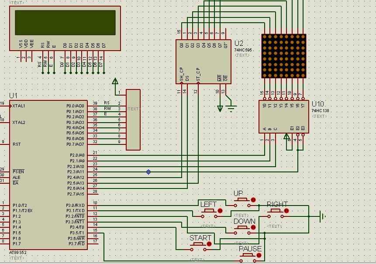This screenshot has height=264, width=376.
Task: Toggle the red latch dot of DOWN button
Action: pyautogui.click(x=253, y=227)
